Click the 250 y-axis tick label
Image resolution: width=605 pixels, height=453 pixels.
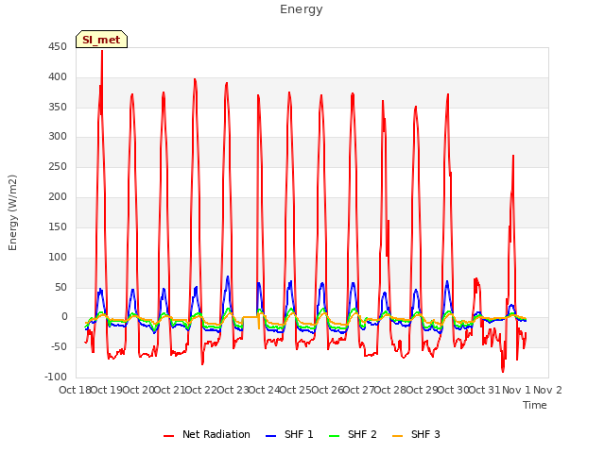pos(58,167)
